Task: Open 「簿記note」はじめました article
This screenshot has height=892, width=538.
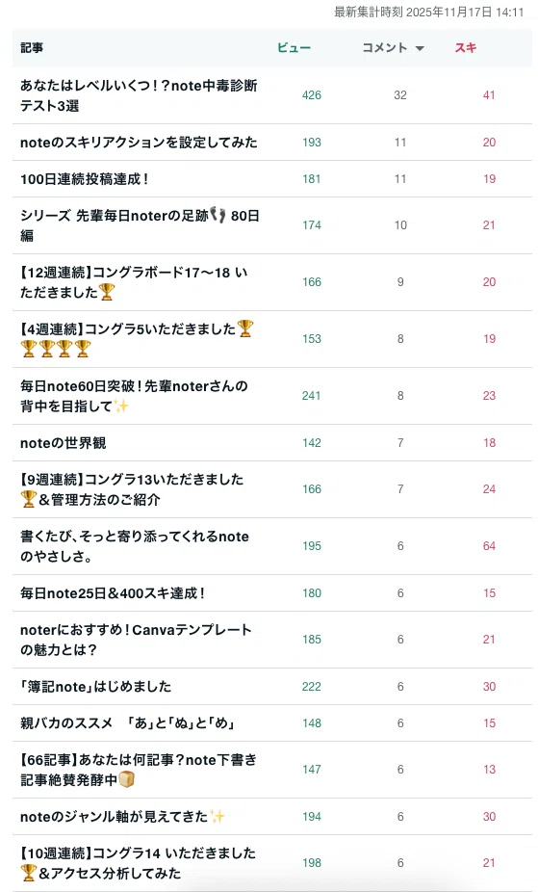Action: point(95,687)
